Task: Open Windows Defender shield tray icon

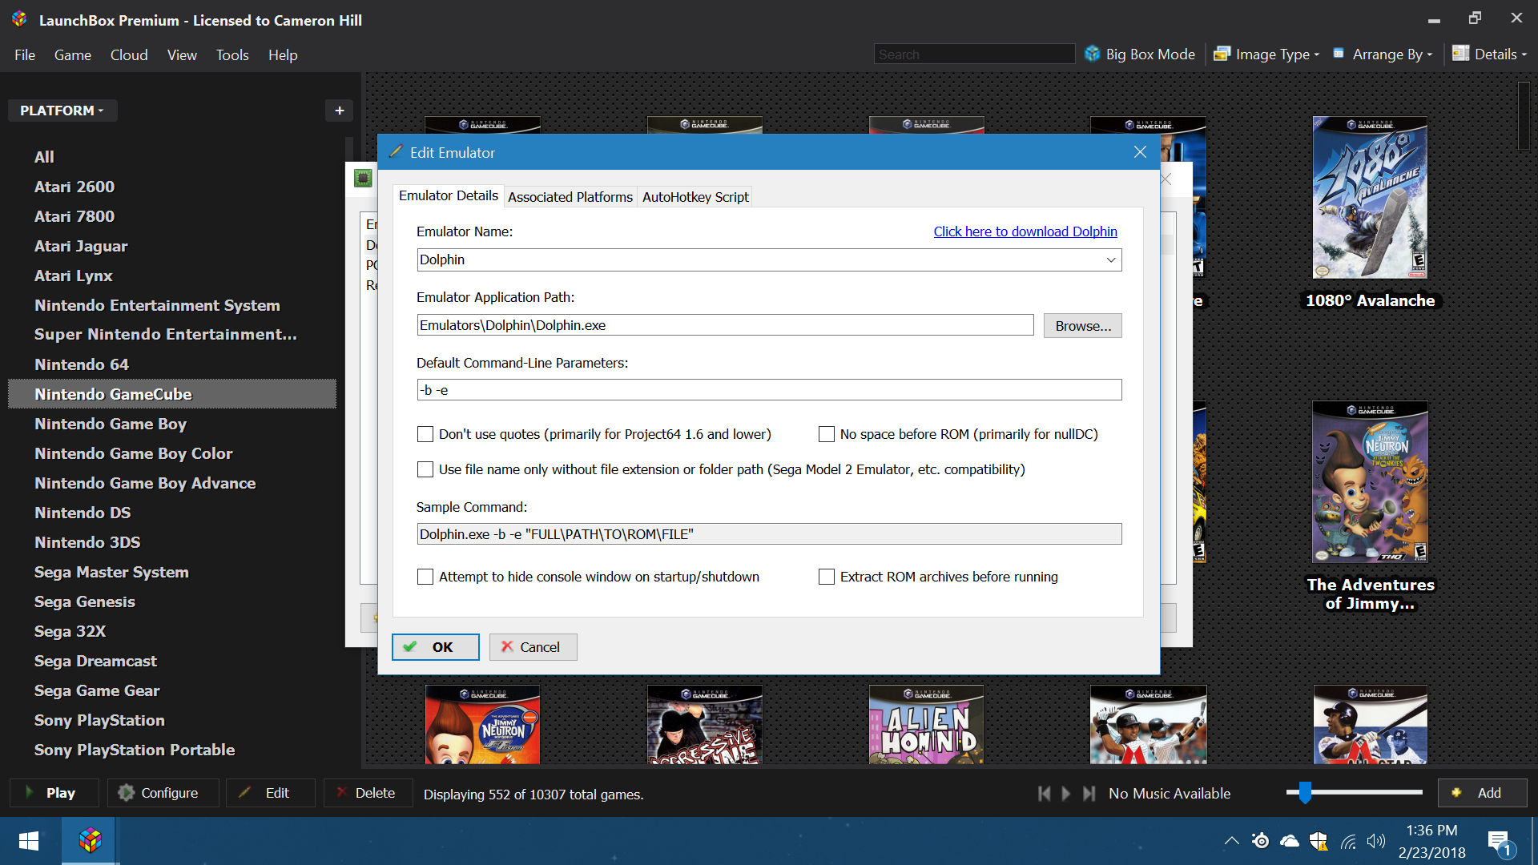Action: coord(1319,841)
